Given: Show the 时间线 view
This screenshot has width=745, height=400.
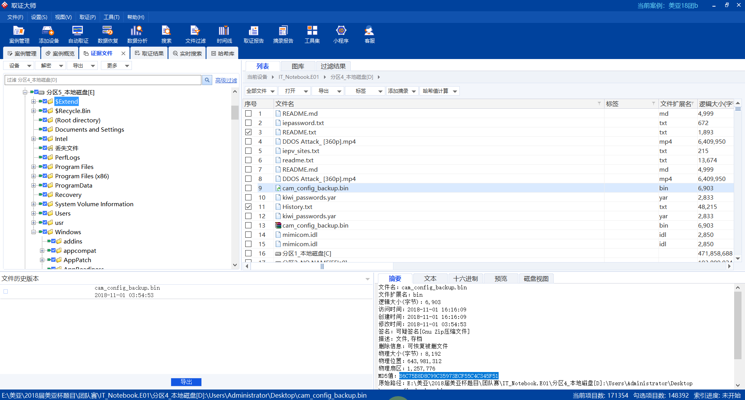Looking at the screenshot, I should (224, 35).
